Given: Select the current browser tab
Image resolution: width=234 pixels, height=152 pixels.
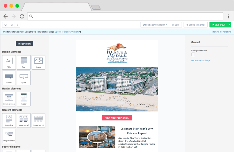Looking at the screenshot, I should 57,7.
